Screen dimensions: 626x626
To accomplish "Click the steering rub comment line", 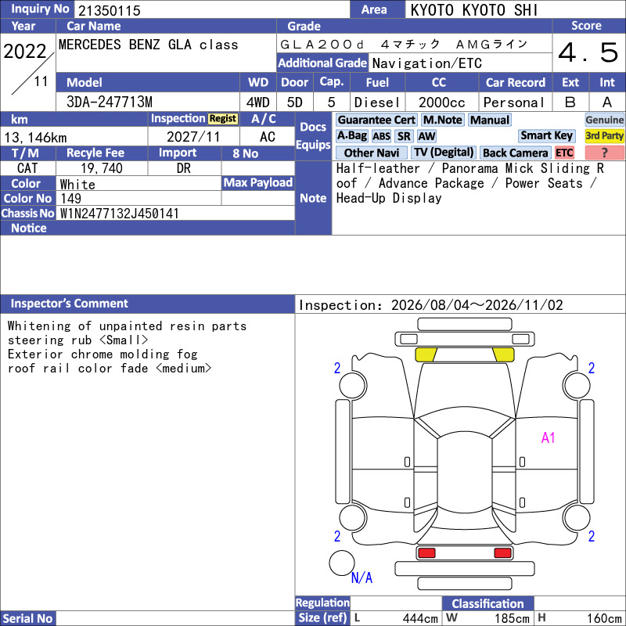I will click(77, 340).
